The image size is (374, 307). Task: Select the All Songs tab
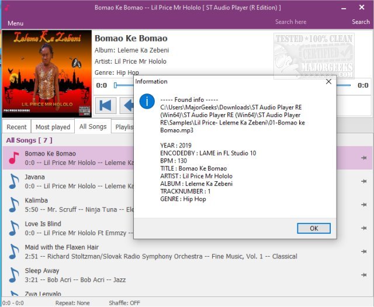pos(93,126)
